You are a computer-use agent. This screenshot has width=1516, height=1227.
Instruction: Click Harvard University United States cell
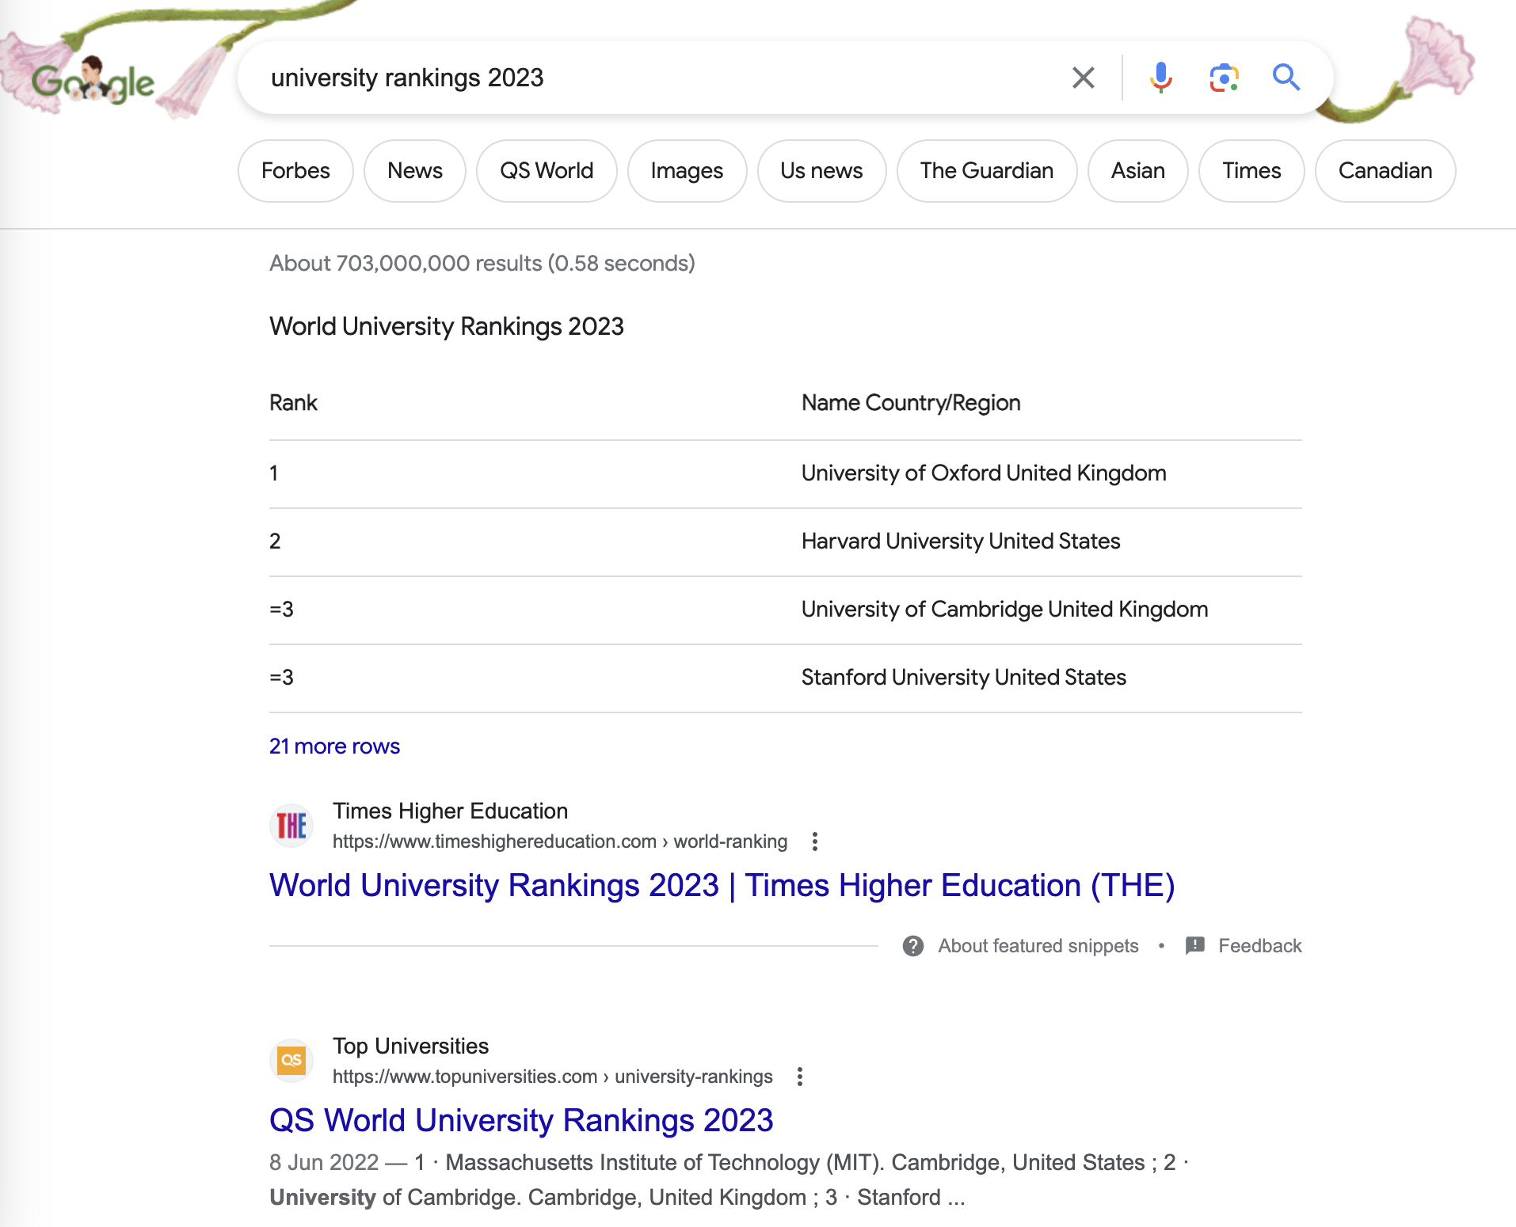961,541
